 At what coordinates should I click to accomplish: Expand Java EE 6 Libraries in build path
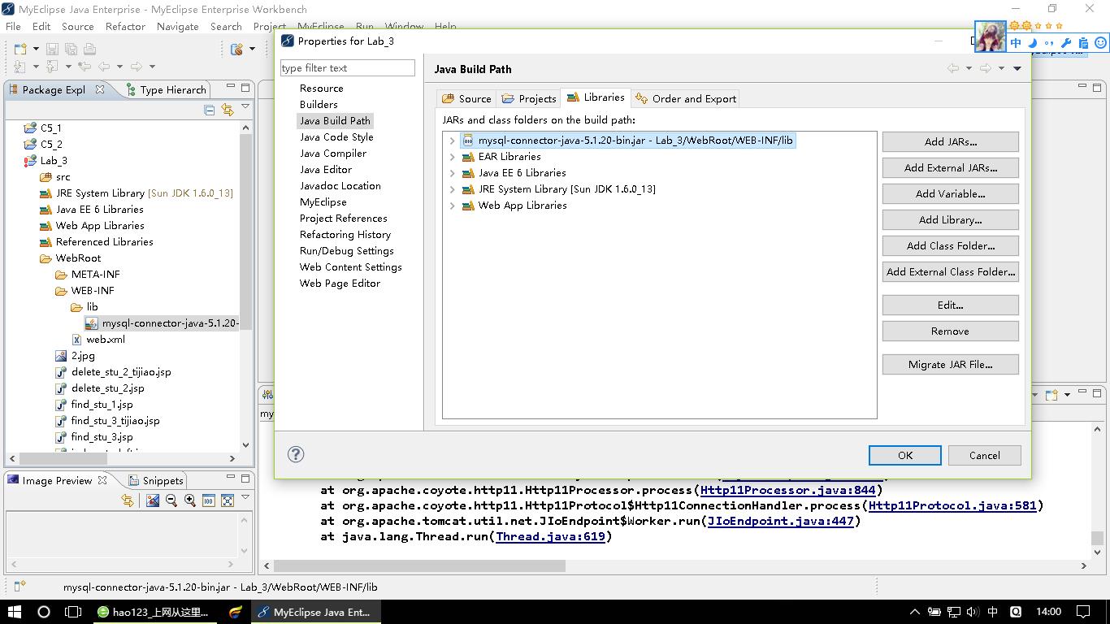coord(453,173)
